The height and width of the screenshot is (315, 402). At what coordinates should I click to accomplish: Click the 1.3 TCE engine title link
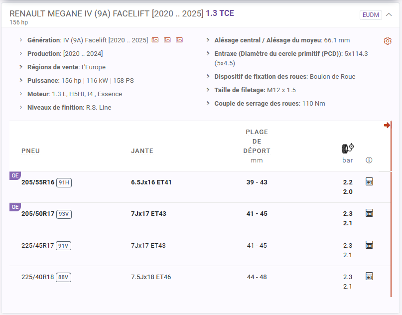(220, 13)
